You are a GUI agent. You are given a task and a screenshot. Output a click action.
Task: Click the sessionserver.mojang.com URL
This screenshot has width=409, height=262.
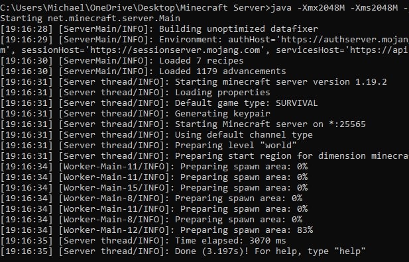coord(175,50)
